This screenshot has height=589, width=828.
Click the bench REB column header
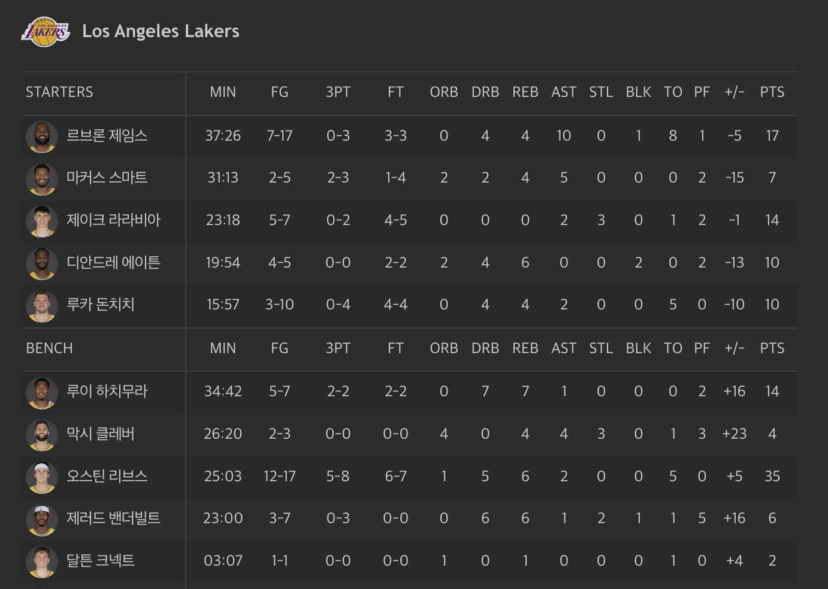click(x=525, y=348)
